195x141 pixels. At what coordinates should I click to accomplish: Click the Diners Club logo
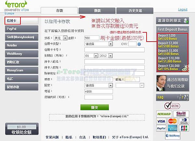184,121
